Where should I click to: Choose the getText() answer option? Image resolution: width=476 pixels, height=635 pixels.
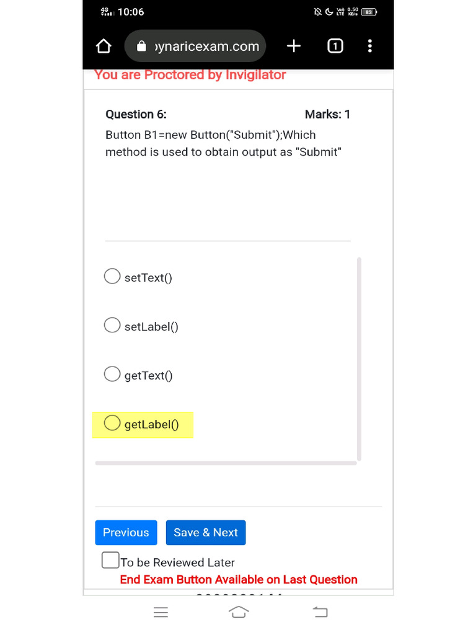[112, 375]
